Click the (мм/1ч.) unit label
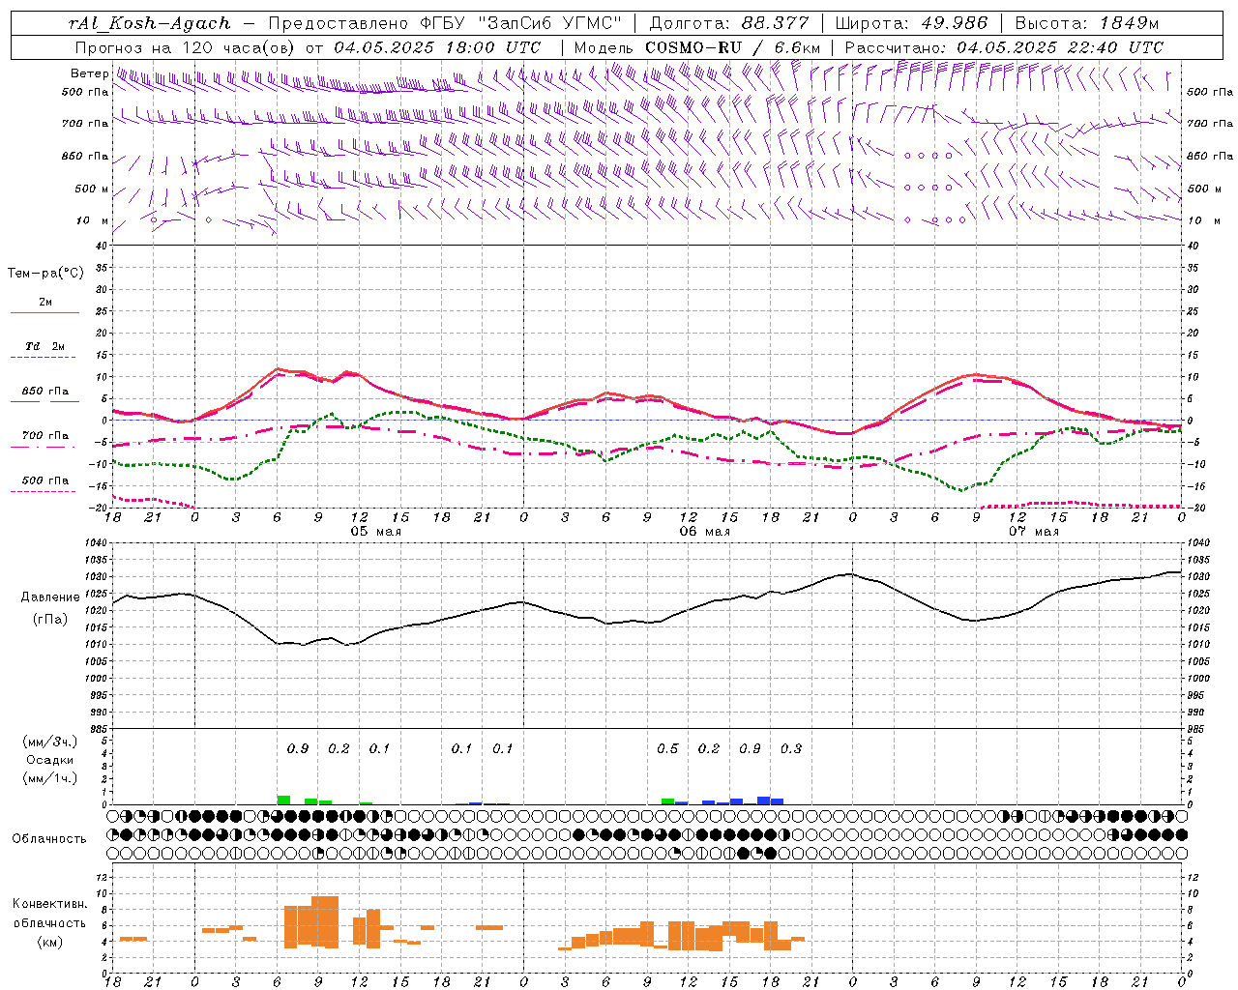Screen dimensions: 1238x990 (x=49, y=778)
